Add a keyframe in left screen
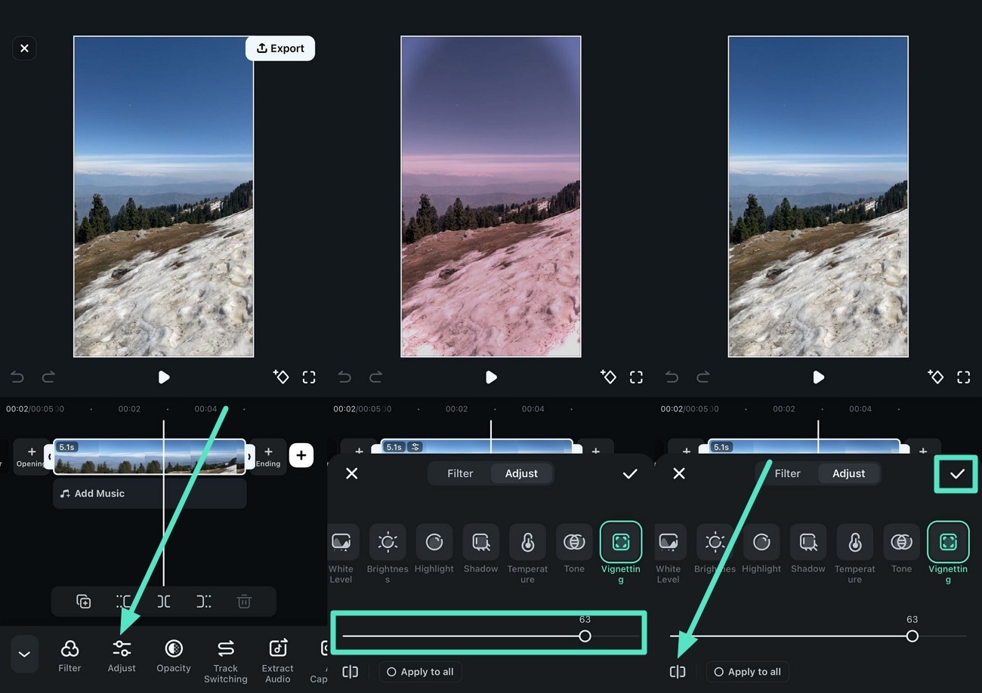Viewport: 982px width, 693px height. [281, 377]
